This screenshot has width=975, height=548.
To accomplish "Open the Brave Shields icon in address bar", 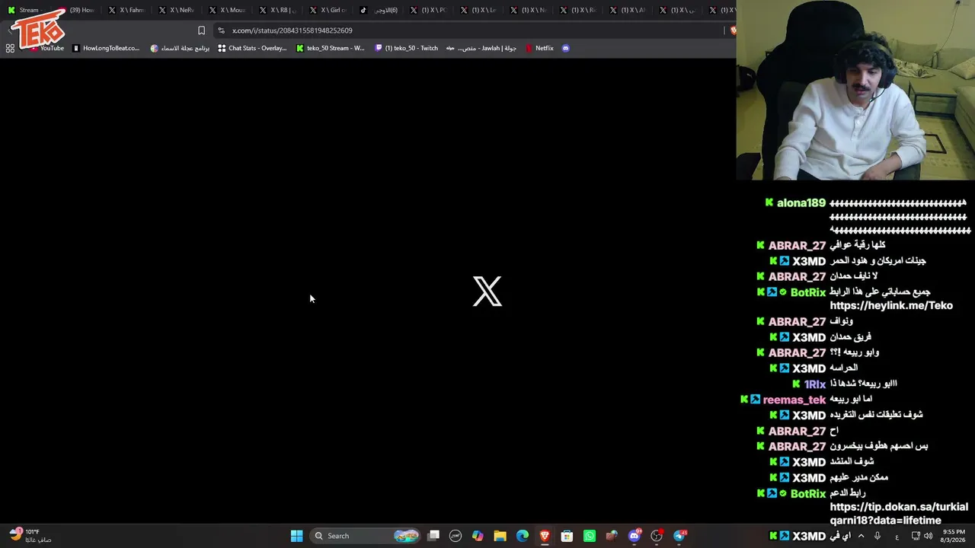I will [x=733, y=30].
